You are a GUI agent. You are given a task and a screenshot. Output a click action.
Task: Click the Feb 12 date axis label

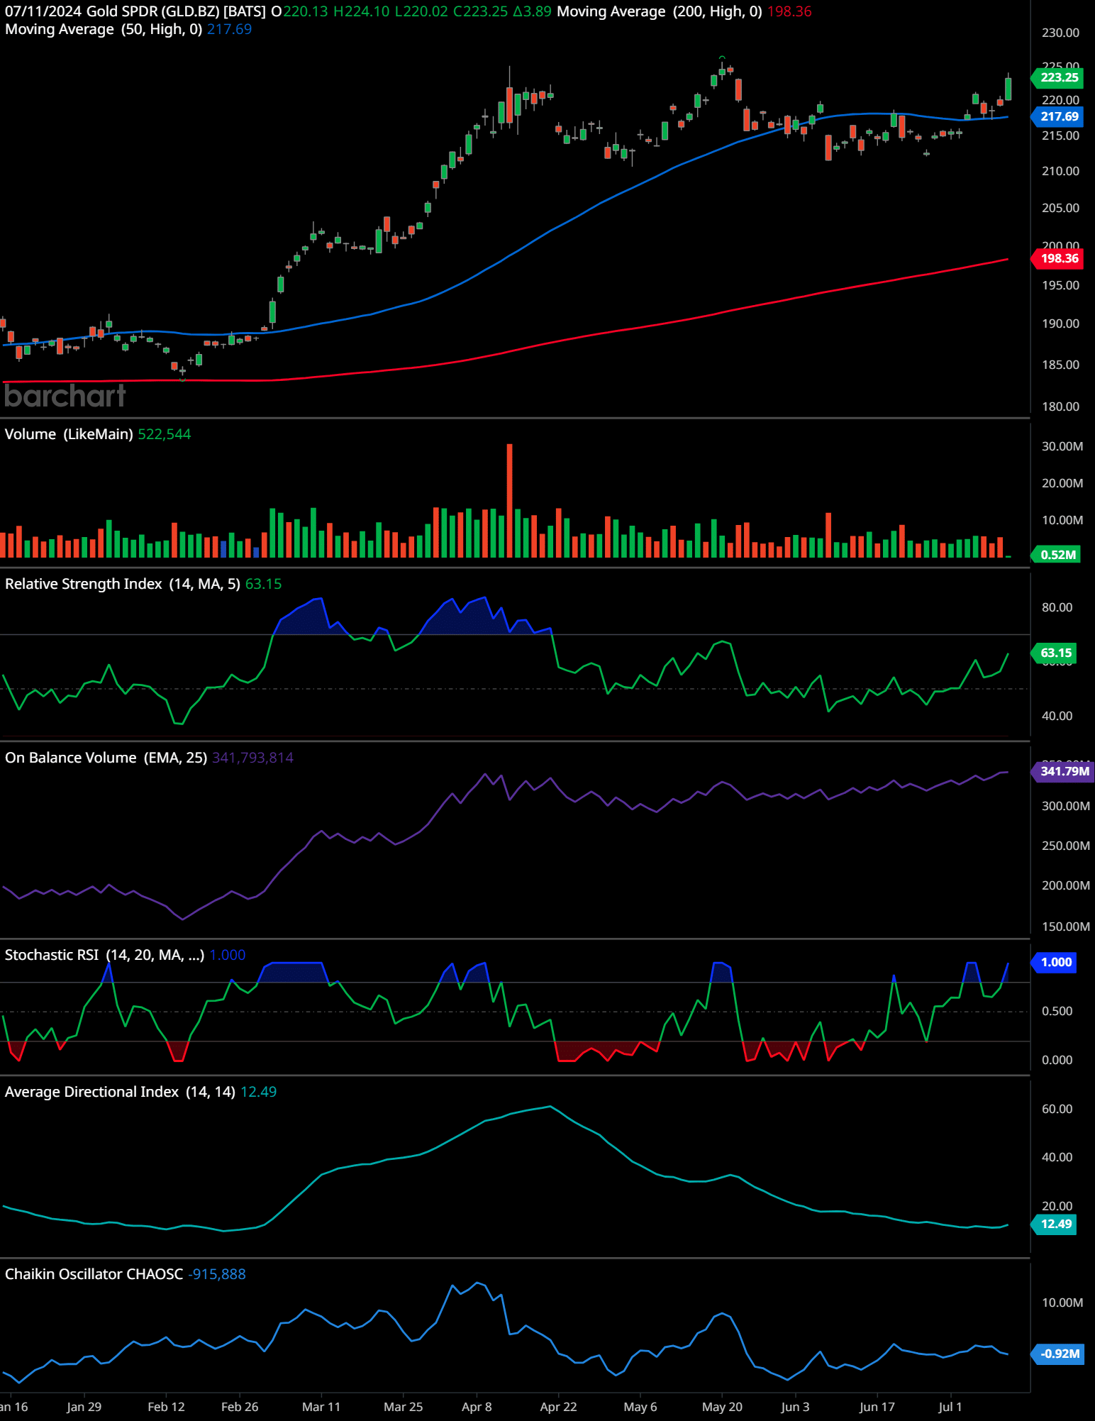tap(166, 1407)
